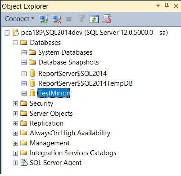Expand the System Databases folder
This screenshot has height=176, width=181.
(x=24, y=53)
